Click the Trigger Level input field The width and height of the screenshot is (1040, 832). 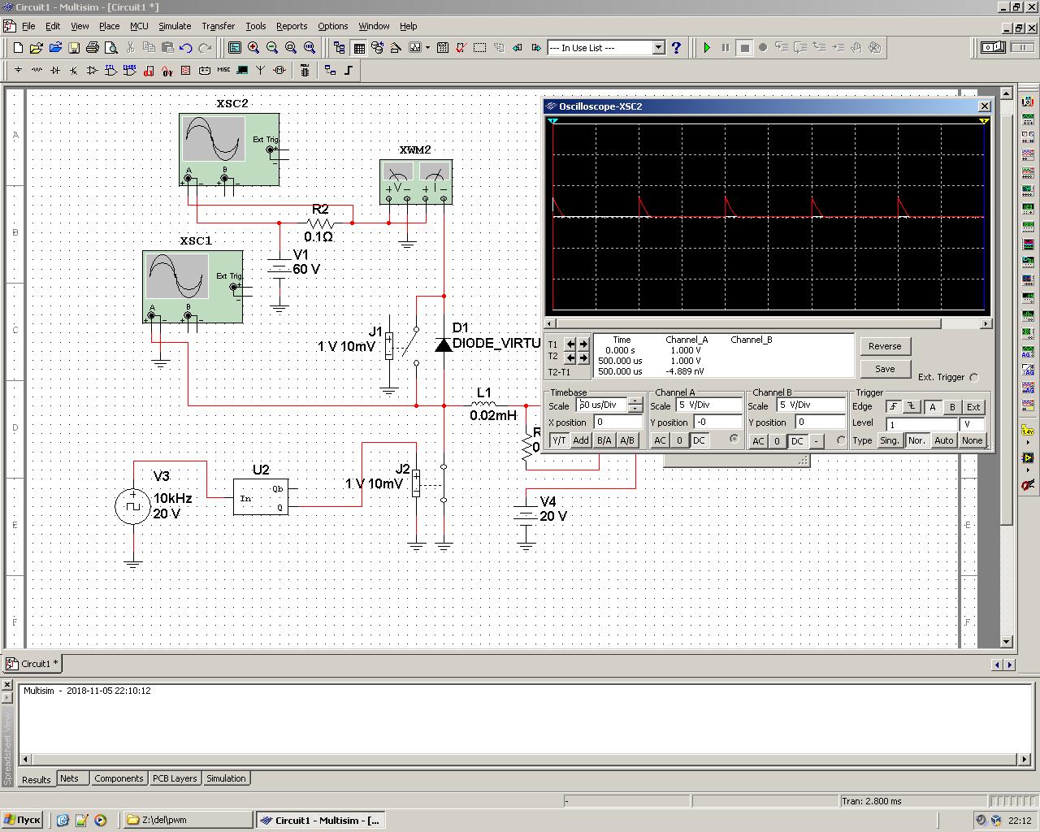point(921,424)
